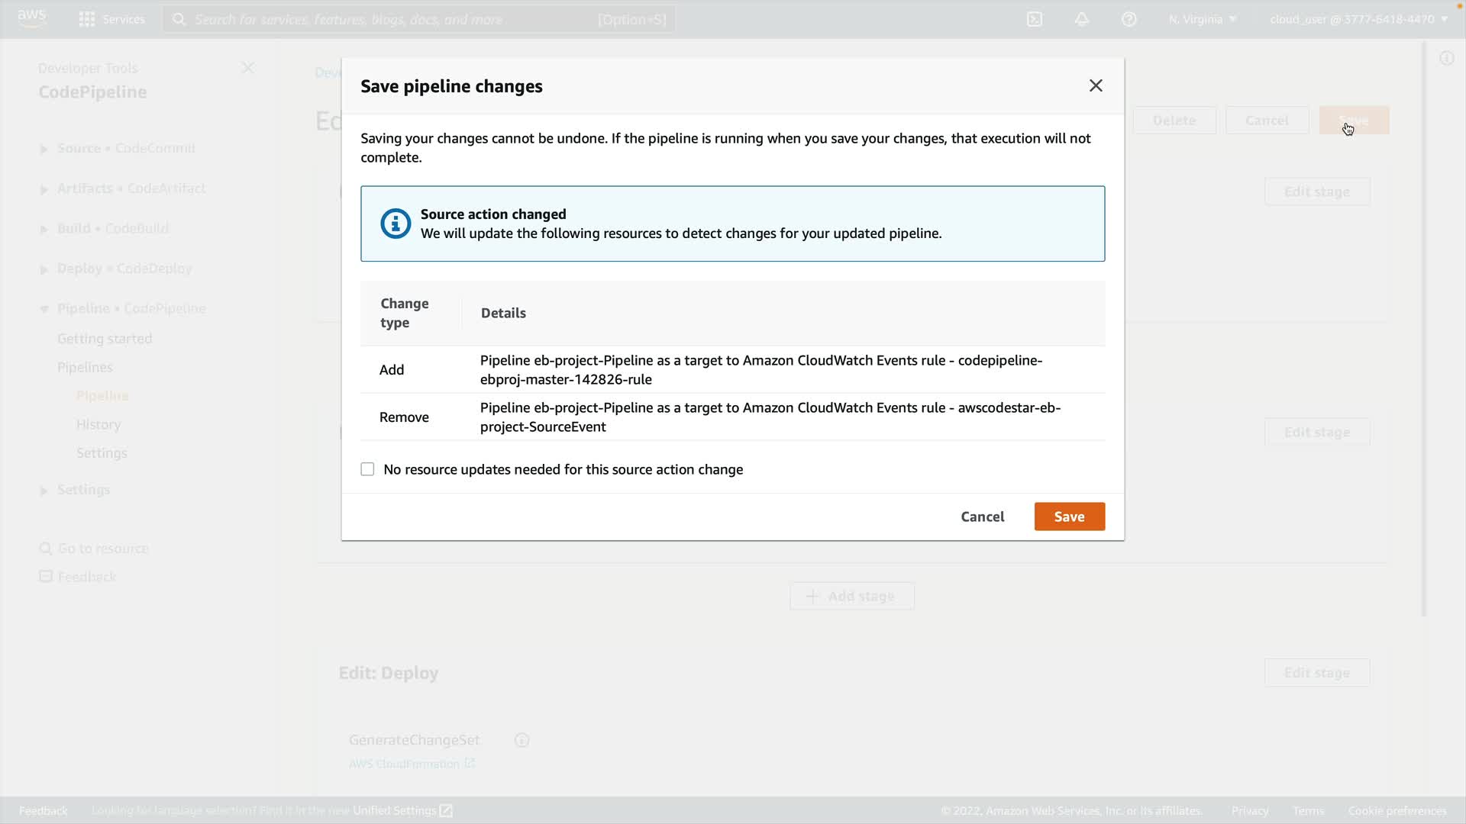Open the cloud_user account dropdown
The width and height of the screenshot is (1466, 824).
(1358, 19)
